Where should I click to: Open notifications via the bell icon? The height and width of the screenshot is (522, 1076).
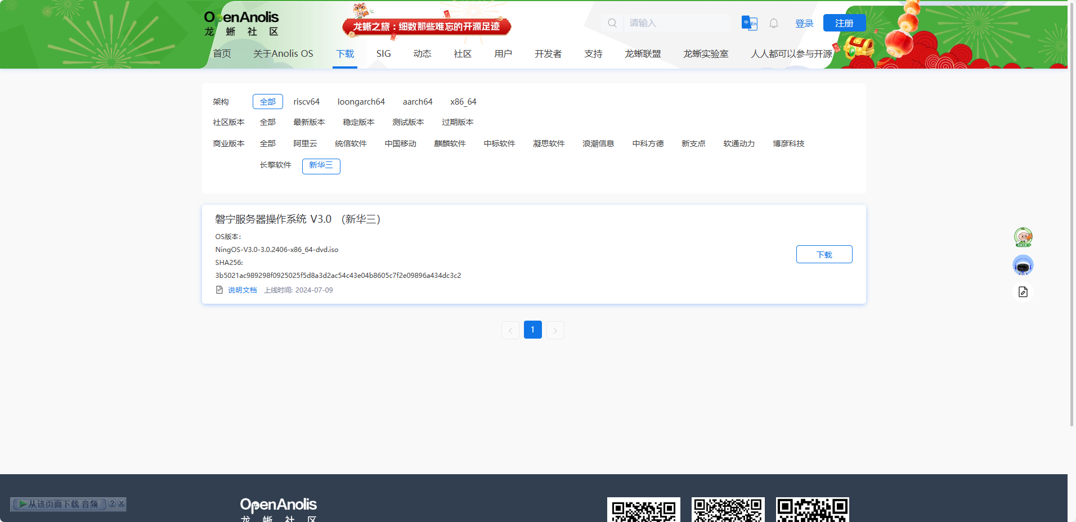(774, 23)
